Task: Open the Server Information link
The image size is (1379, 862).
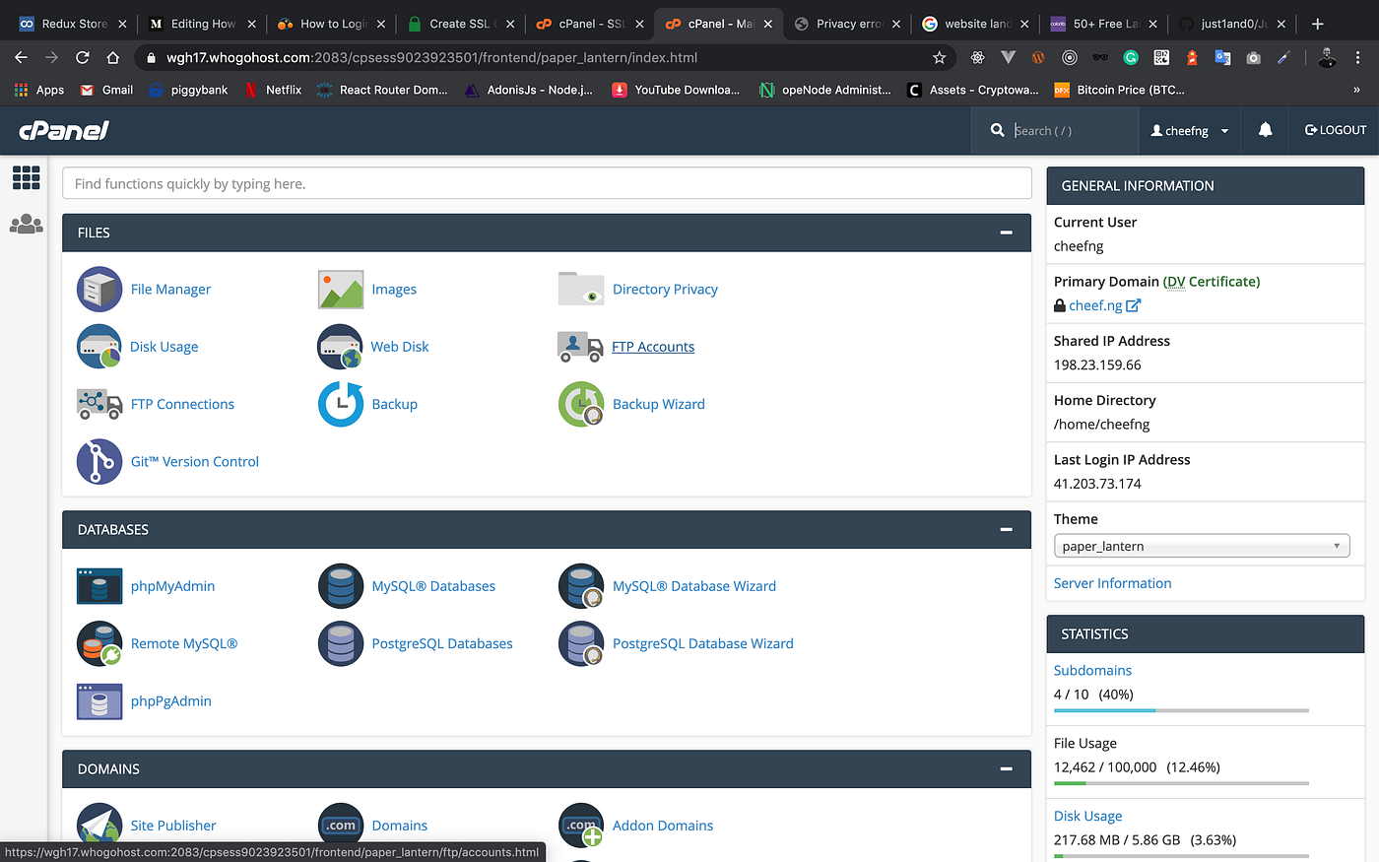Action: tap(1112, 583)
